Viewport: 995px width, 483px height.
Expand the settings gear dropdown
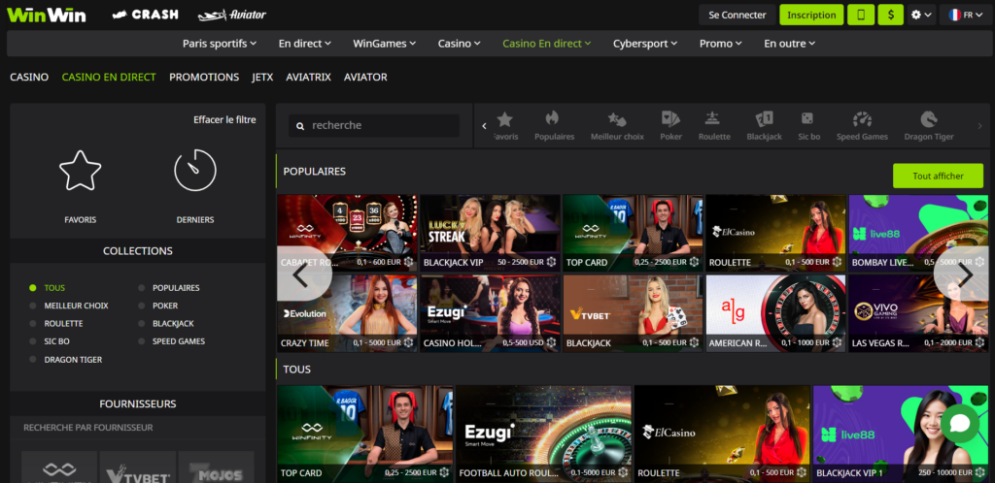pyautogui.click(x=921, y=15)
